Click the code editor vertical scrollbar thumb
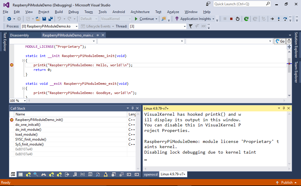Viewport: 301px width, 186px height. [x=289, y=65]
